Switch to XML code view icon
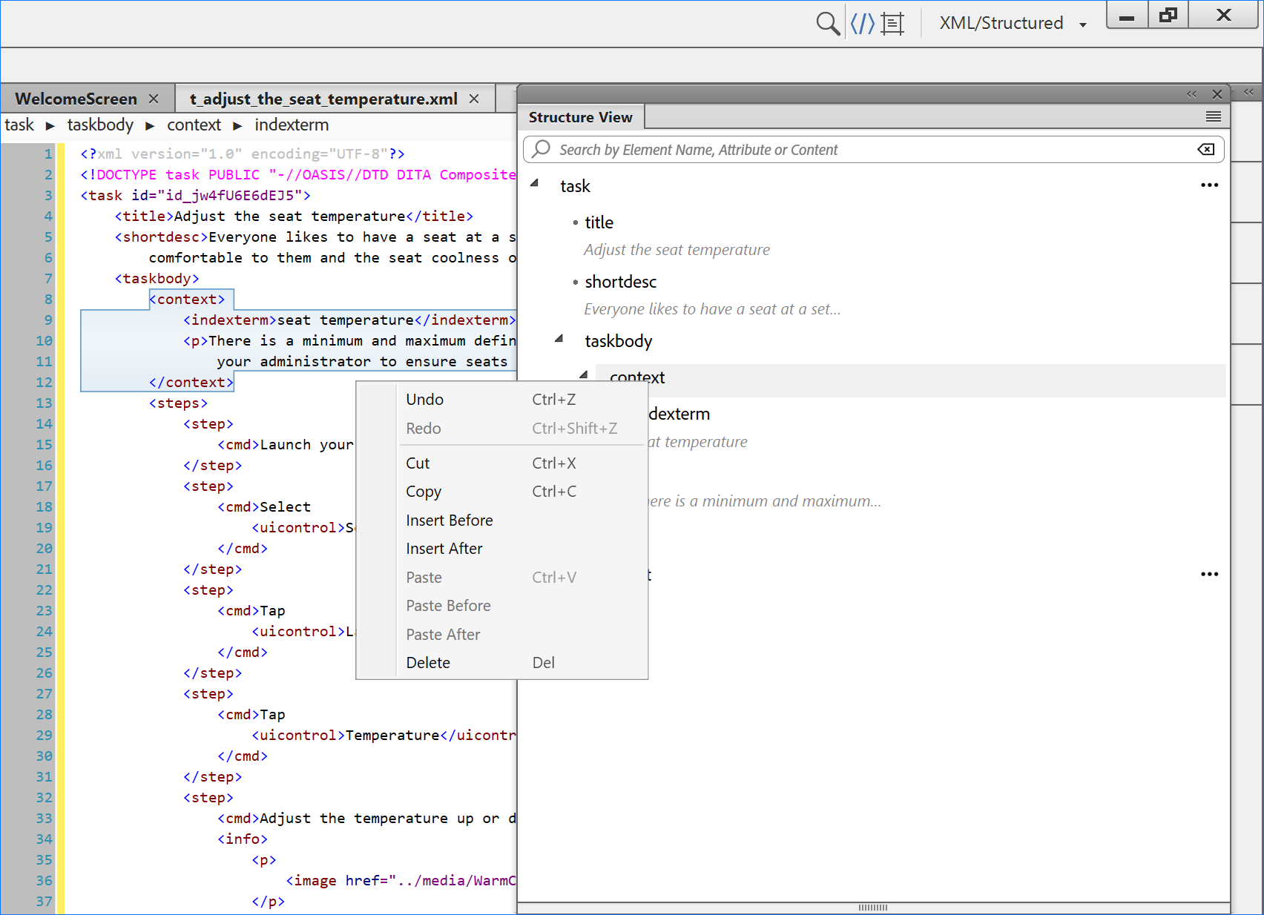 point(862,24)
